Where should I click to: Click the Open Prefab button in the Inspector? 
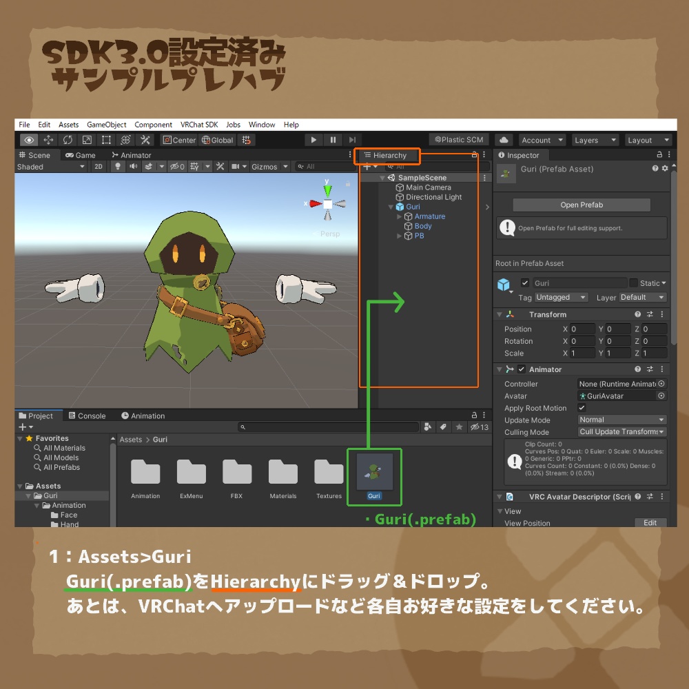coord(580,205)
